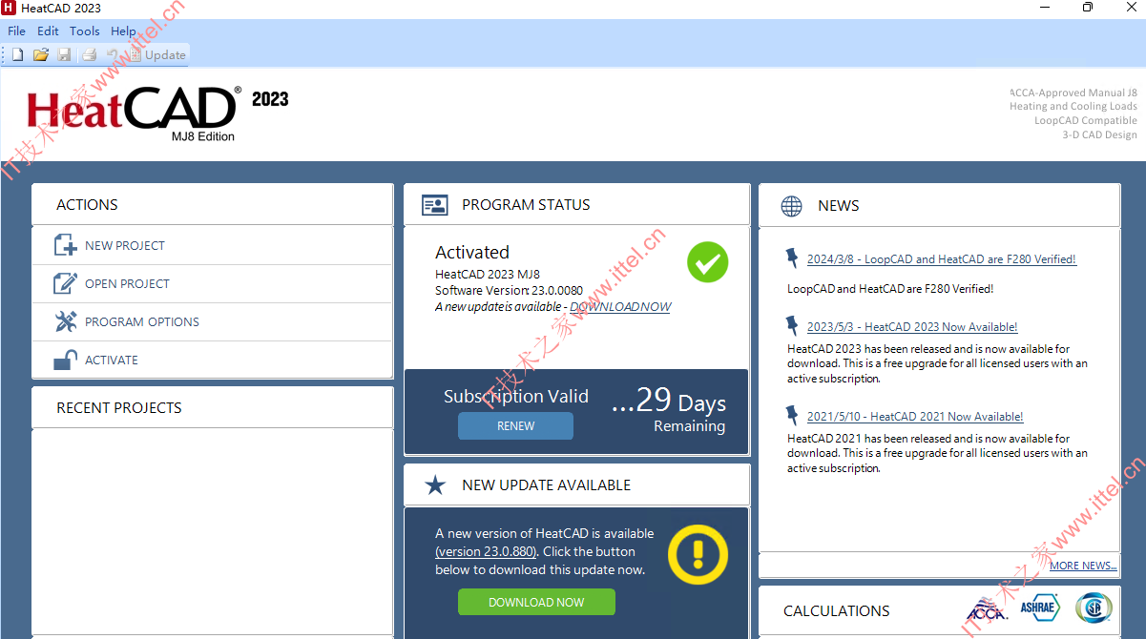This screenshot has height=639, width=1146.
Task: Click the 3-D CAD Design tagline
Action: (1100, 135)
